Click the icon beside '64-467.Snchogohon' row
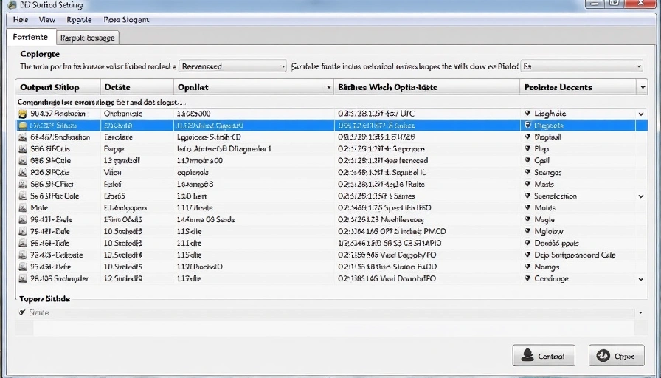This screenshot has width=661, height=378. pyautogui.click(x=23, y=137)
